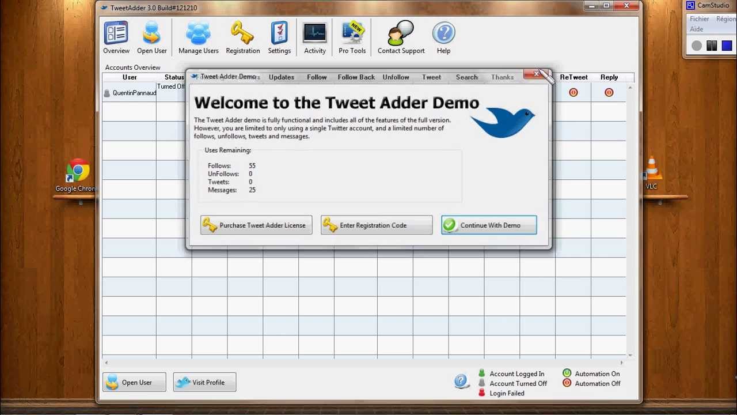The image size is (737, 415).
Task: Open Manage Users from toolbar
Action: tap(199, 38)
